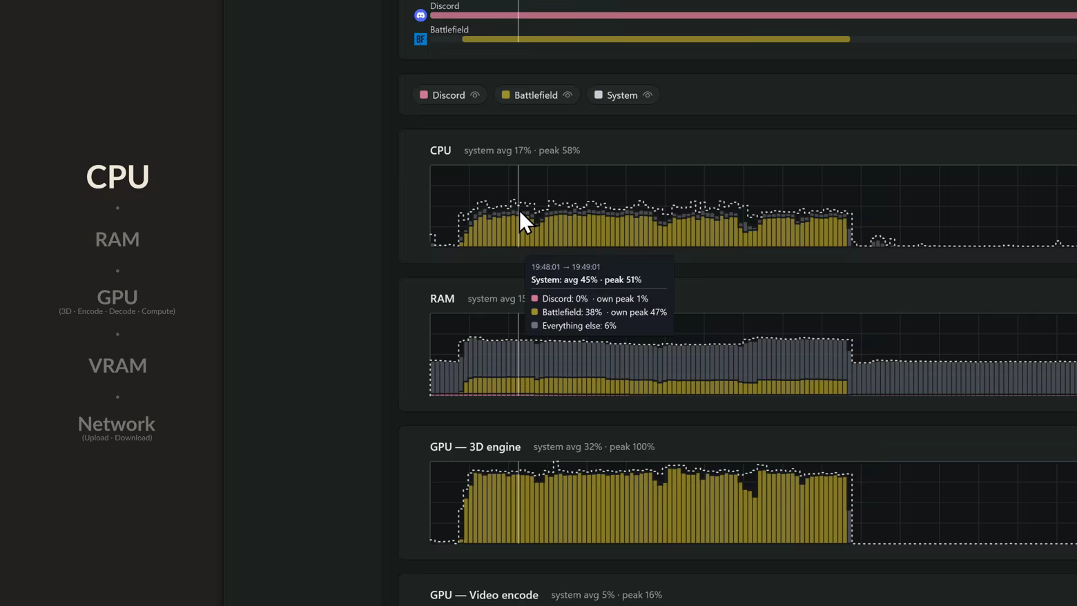Screen dimensions: 1077x606
Task: Toggle System visibility eye icon
Action: pyautogui.click(x=648, y=95)
